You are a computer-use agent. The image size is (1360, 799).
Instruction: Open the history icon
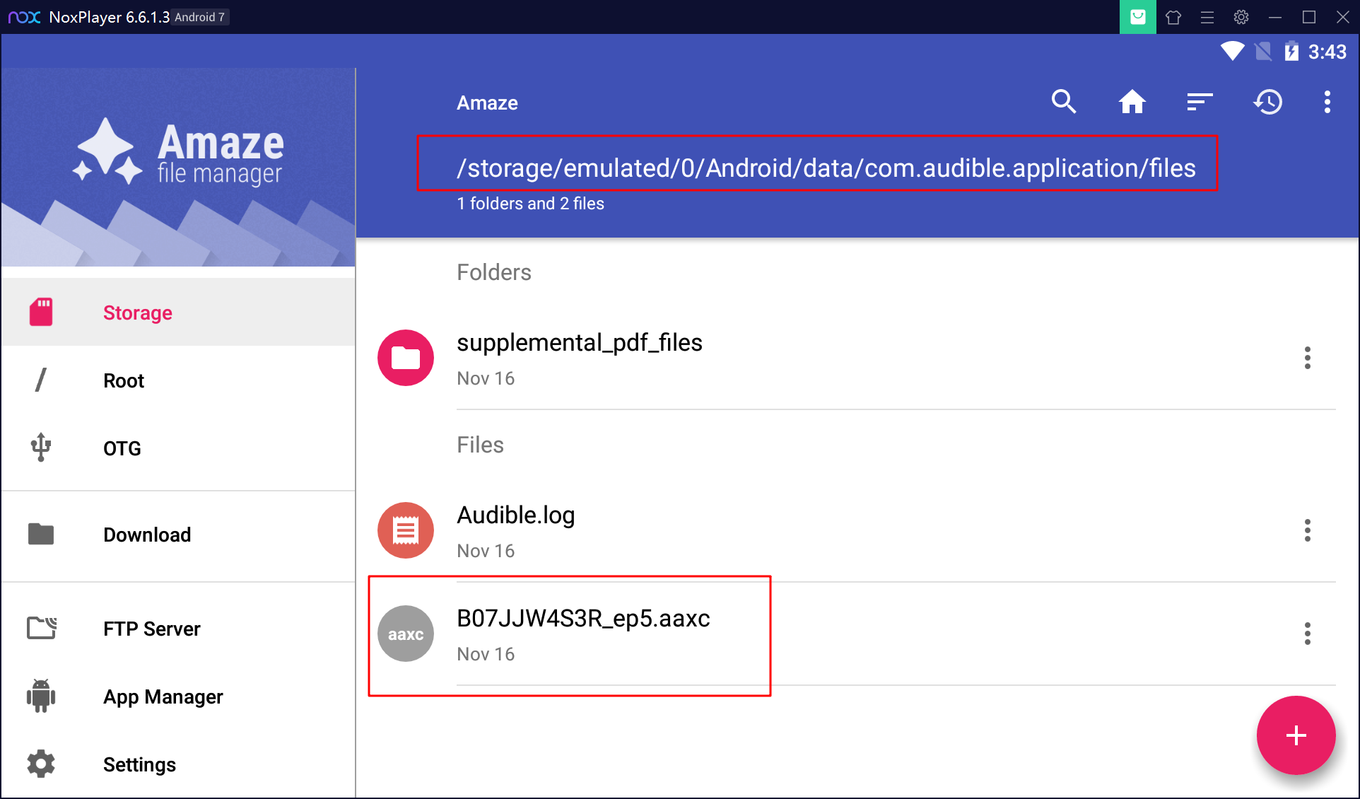1268,103
